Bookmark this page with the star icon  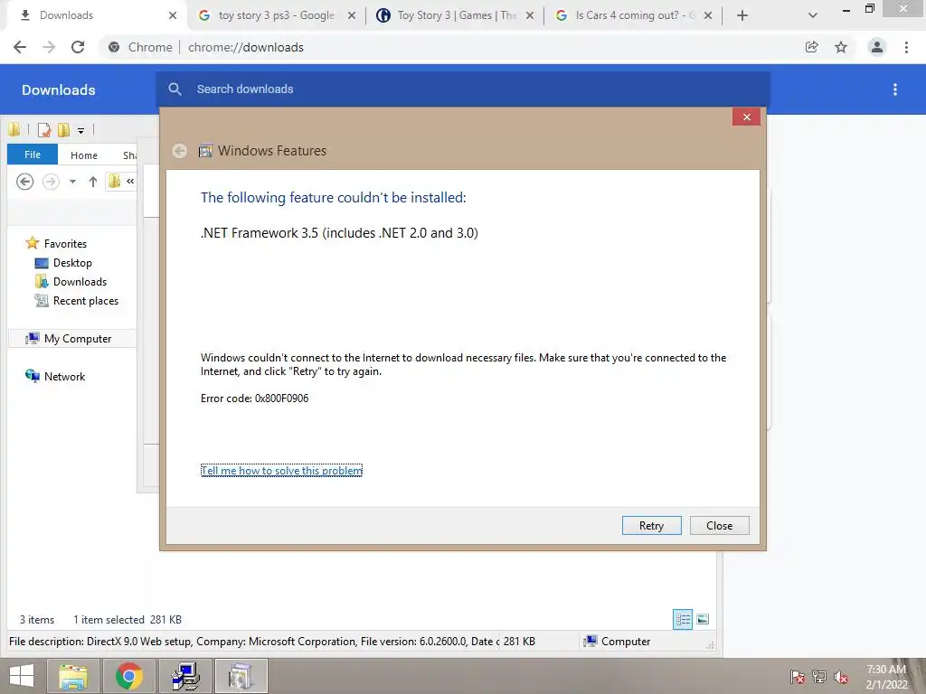click(841, 47)
